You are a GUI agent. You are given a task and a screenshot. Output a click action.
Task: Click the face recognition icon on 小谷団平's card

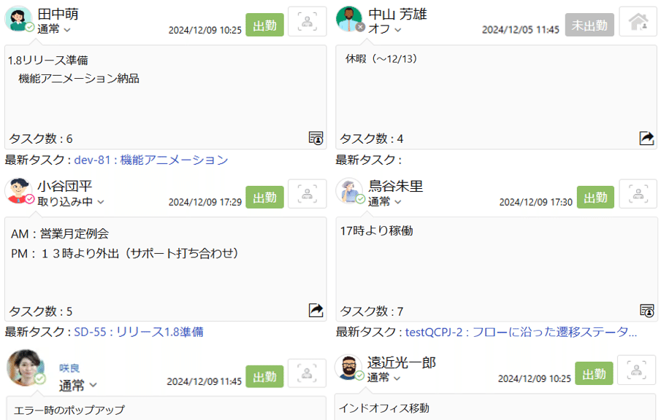point(307,194)
